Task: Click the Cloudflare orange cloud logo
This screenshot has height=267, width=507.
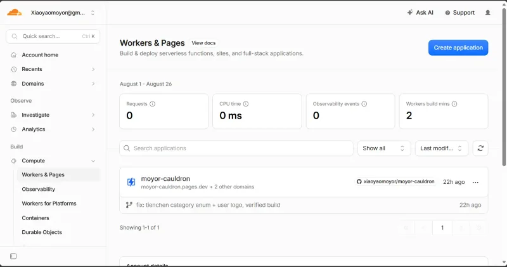Action: pyautogui.click(x=14, y=13)
